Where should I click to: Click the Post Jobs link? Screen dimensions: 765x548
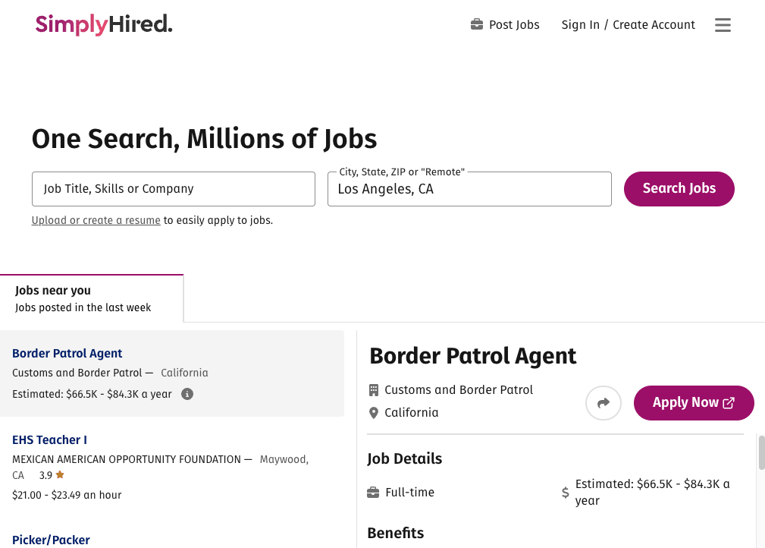513,25
